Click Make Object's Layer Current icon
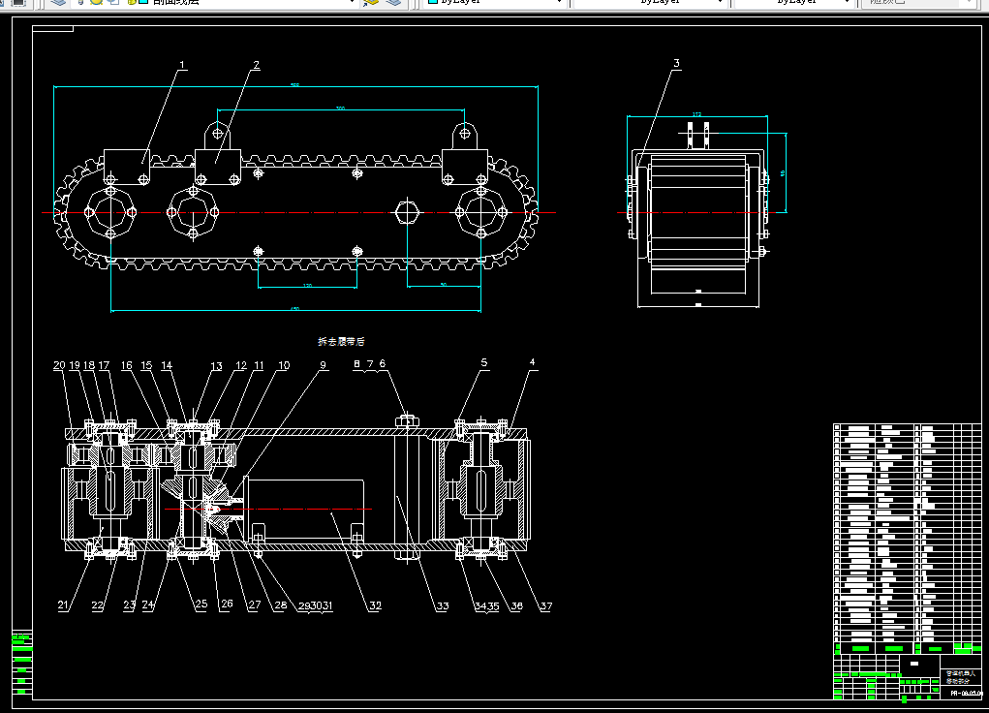 pyautogui.click(x=371, y=3)
